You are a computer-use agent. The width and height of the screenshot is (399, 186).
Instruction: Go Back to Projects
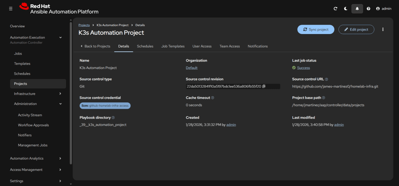point(95,46)
